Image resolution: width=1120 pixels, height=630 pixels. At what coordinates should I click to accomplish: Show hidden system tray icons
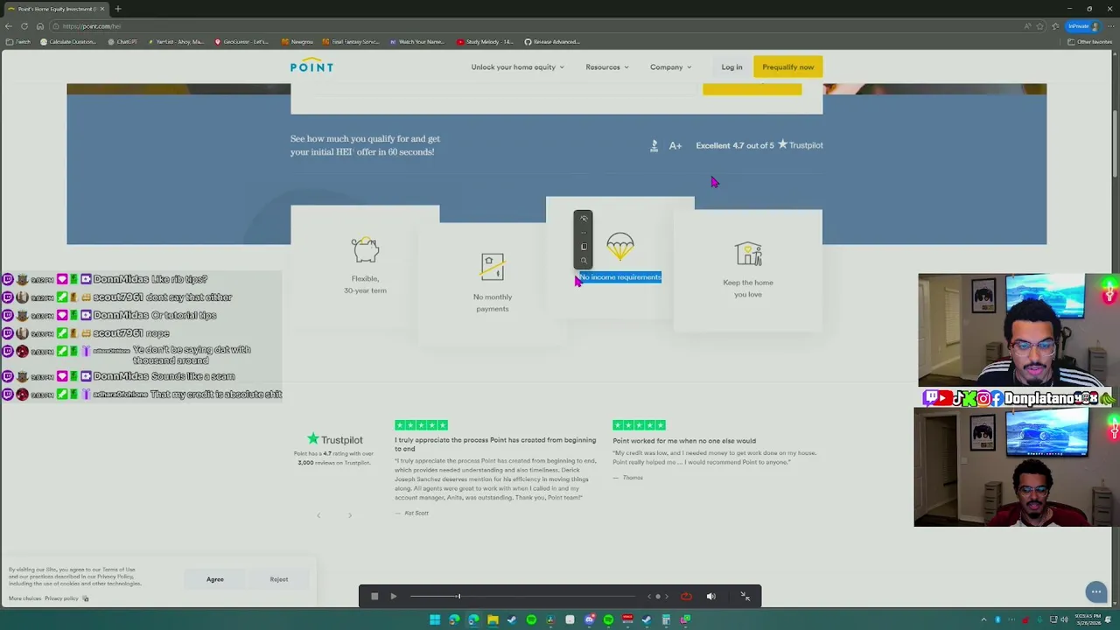coord(983,619)
